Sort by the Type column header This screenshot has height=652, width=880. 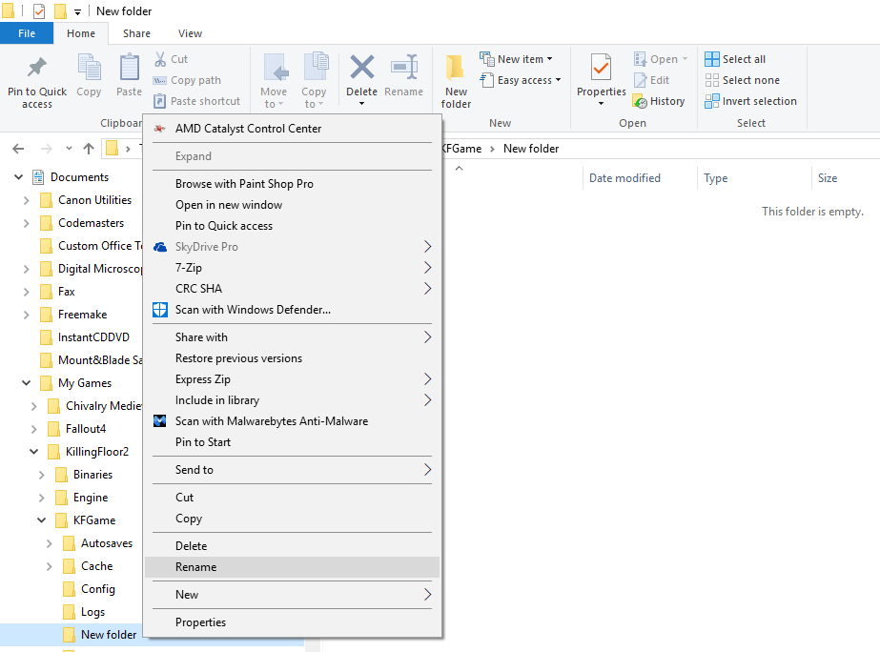(754, 178)
